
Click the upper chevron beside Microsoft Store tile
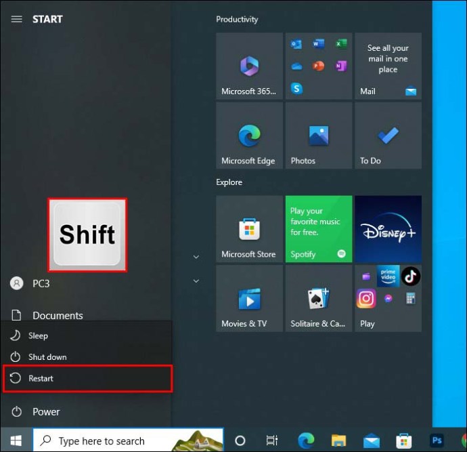196,257
